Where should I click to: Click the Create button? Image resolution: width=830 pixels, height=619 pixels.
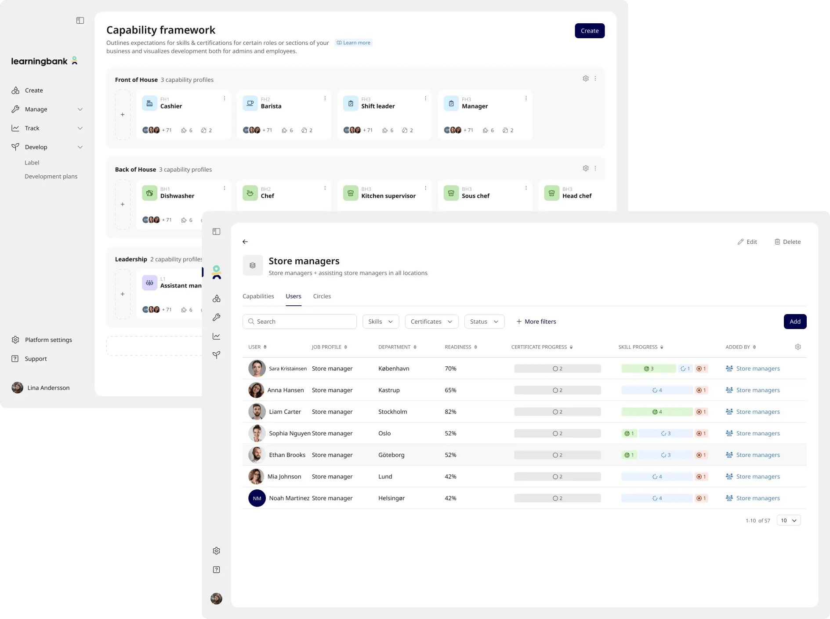[590, 31]
